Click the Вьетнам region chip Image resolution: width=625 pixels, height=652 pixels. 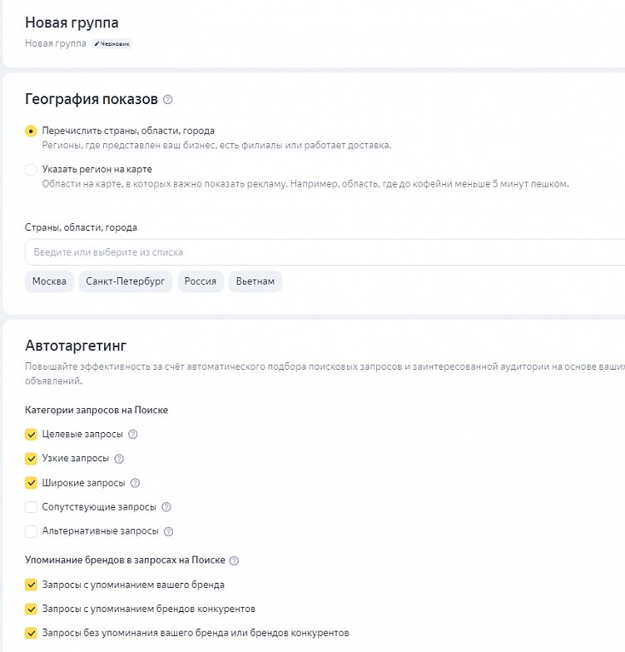(x=255, y=281)
